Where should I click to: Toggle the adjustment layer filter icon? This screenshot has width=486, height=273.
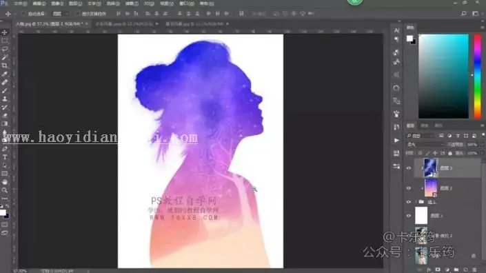(x=449, y=136)
